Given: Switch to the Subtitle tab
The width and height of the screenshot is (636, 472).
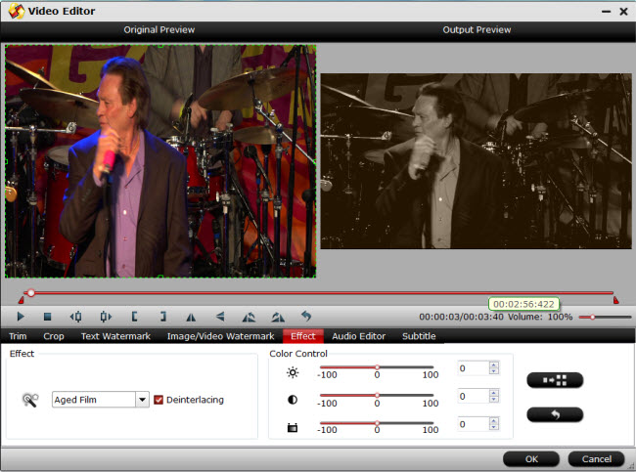Looking at the screenshot, I should [x=419, y=336].
